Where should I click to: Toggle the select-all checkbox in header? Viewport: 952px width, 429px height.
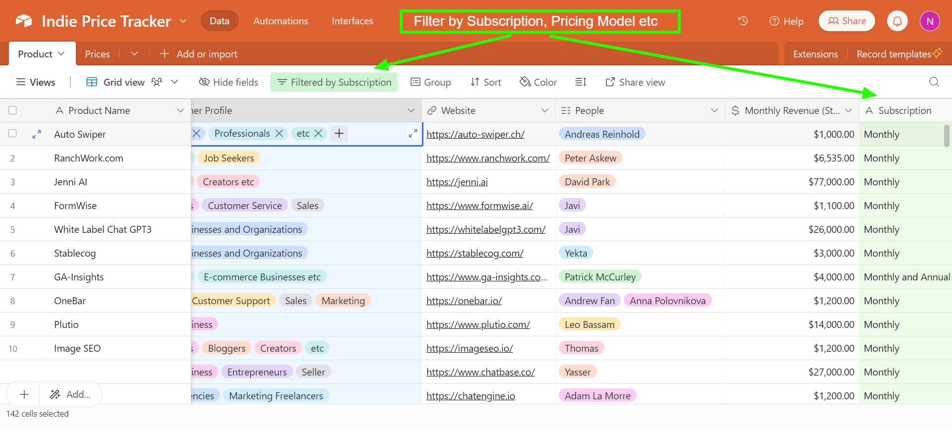pyautogui.click(x=12, y=110)
